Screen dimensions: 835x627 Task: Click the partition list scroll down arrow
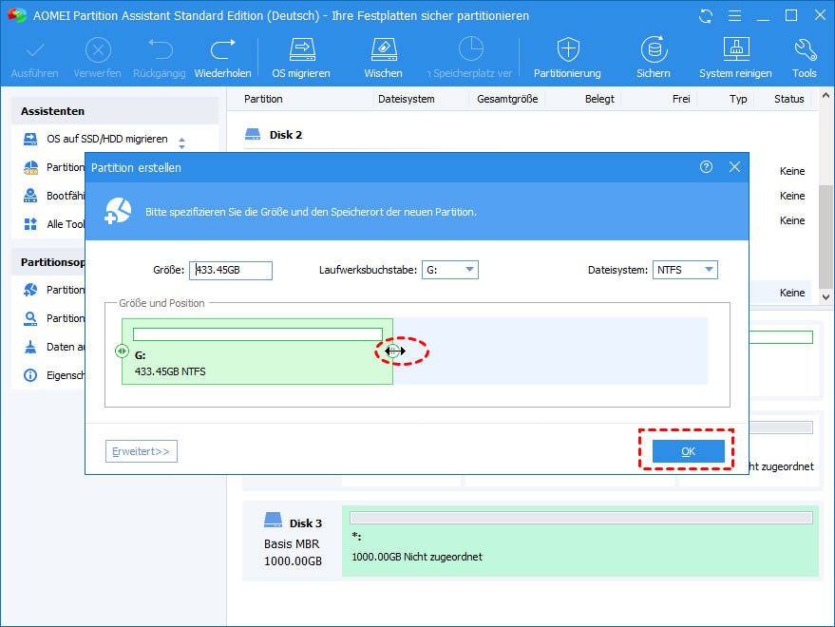tap(826, 297)
